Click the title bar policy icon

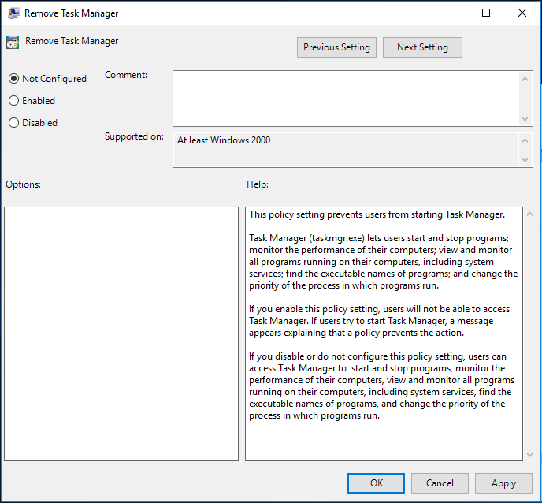click(14, 13)
